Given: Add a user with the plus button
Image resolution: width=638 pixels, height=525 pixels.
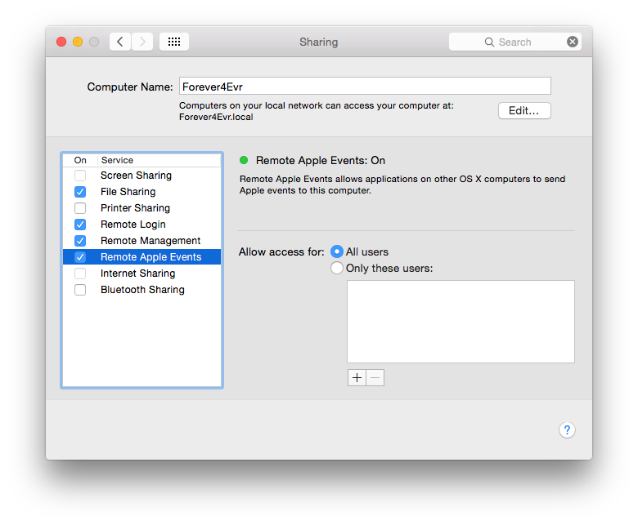Looking at the screenshot, I should [x=357, y=377].
